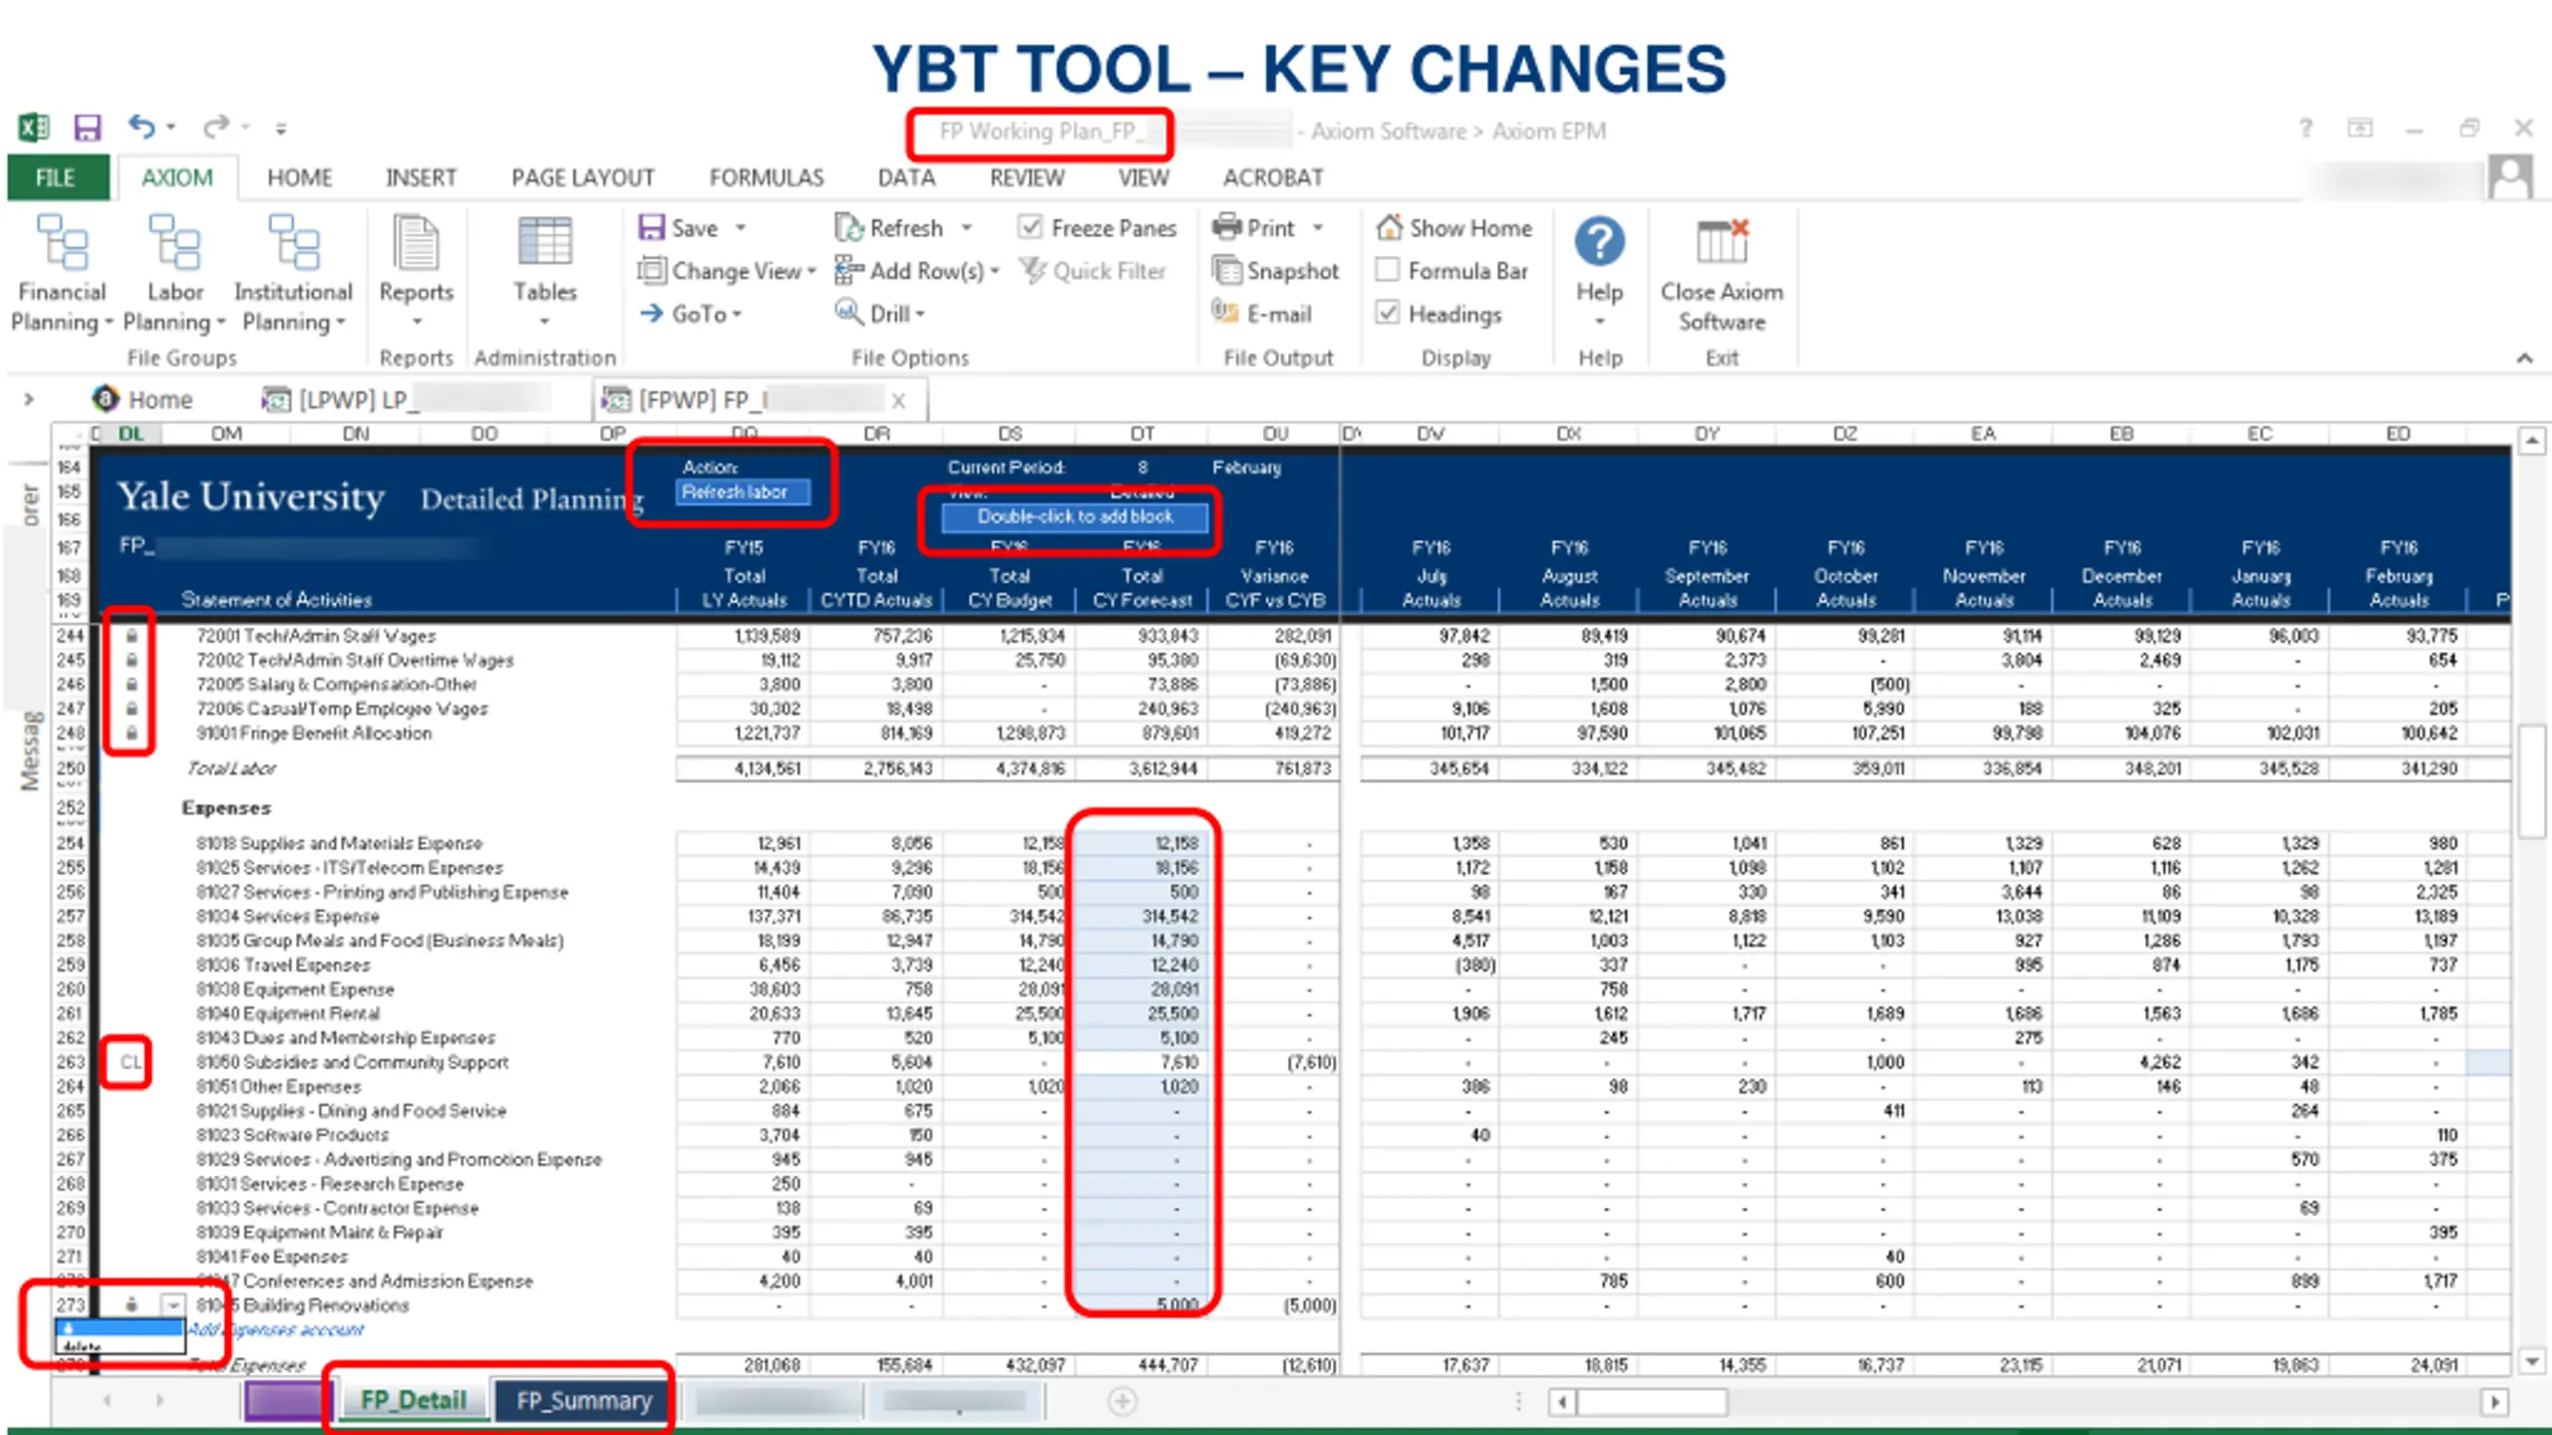The width and height of the screenshot is (2552, 1435).
Task: Click the Excel Help question mark in title bar
Action: pos(2306,128)
